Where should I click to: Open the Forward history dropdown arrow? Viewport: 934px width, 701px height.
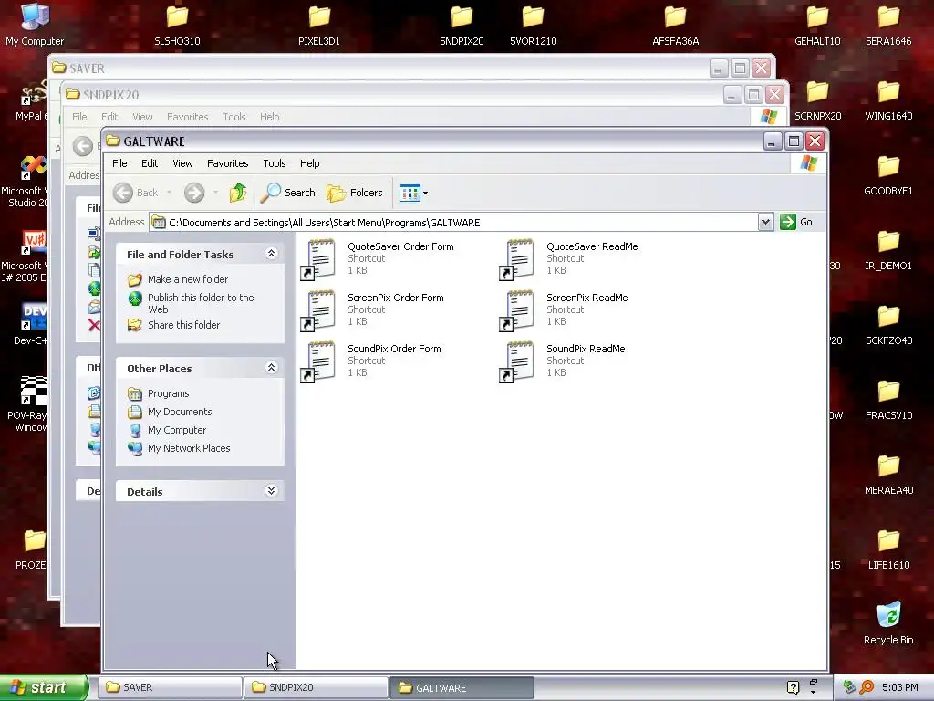215,193
